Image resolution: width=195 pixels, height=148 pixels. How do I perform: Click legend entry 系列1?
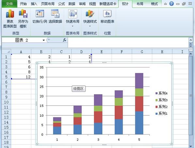click(161, 113)
